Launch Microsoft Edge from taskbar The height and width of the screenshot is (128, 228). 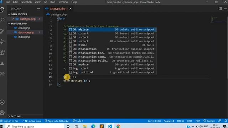click(93, 127)
